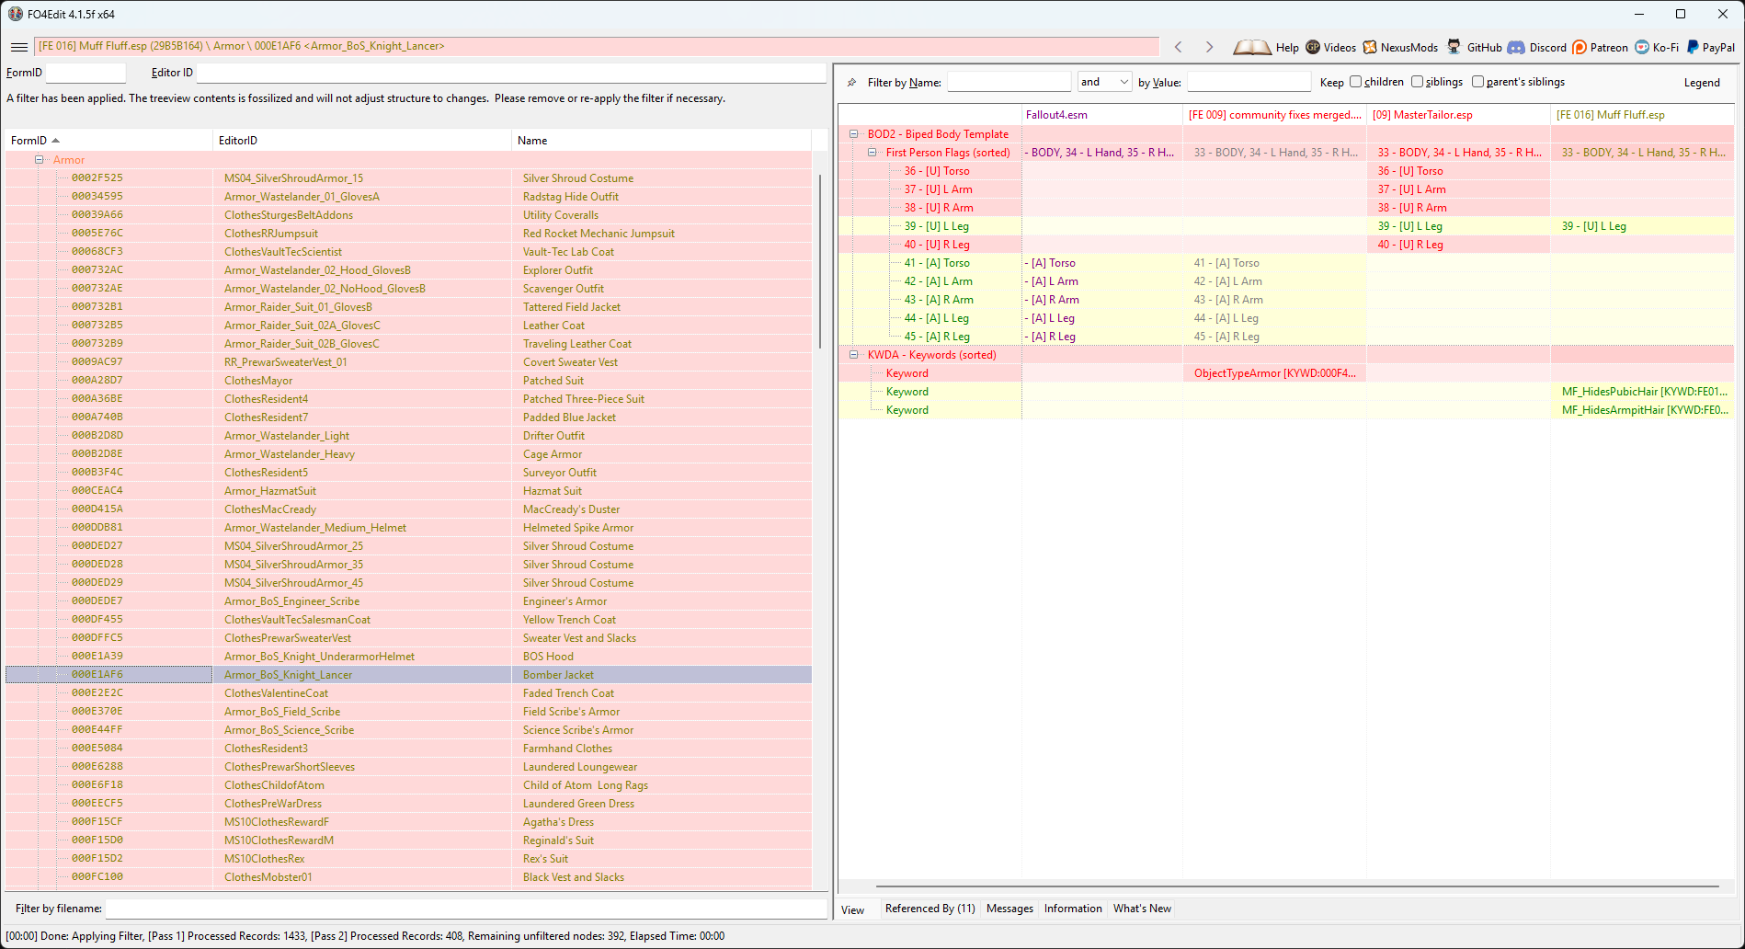Select row 000FC100 ClothesMobster01
Screen dimensions: 1745x949
coord(408,877)
